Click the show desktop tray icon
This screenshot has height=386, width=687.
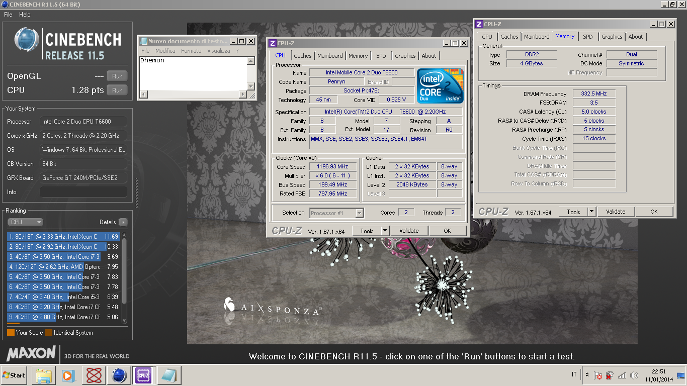(681, 375)
